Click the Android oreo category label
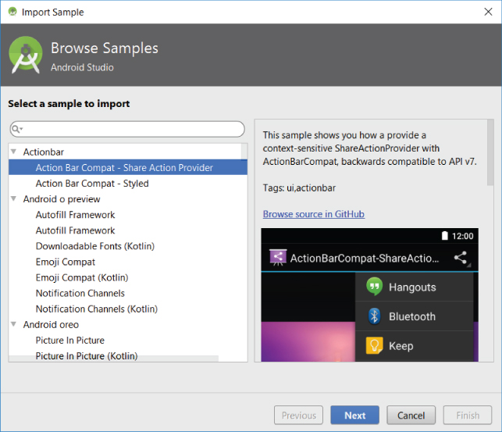Image resolution: width=502 pixels, height=432 pixels. 51,324
